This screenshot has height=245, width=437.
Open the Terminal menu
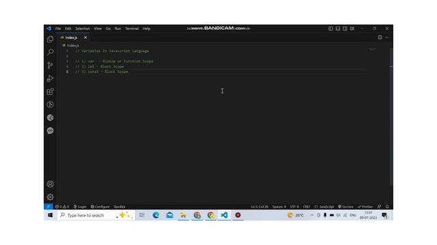132,29
